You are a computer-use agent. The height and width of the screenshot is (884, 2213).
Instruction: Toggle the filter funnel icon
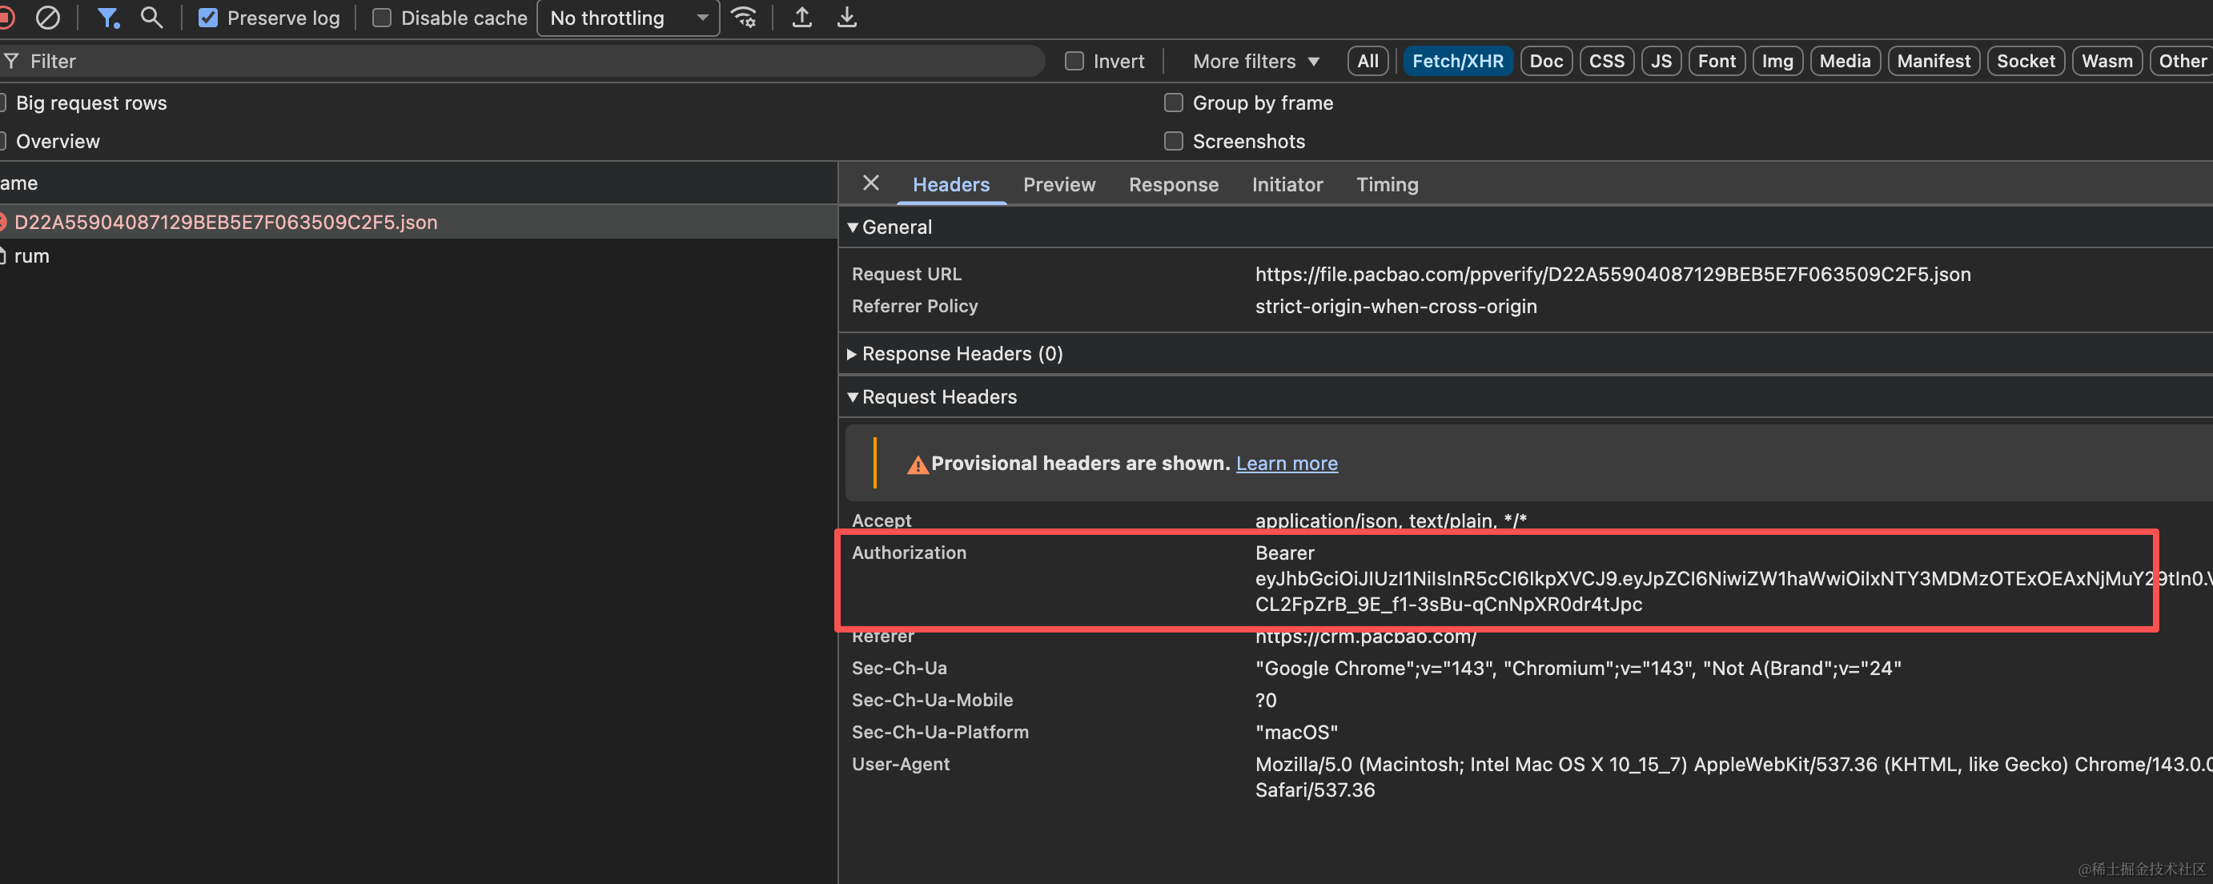click(x=107, y=17)
